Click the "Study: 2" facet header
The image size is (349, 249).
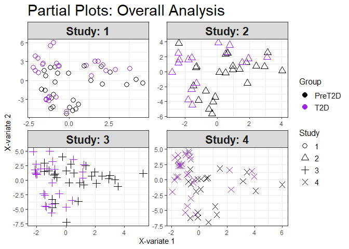pyautogui.click(x=226, y=31)
